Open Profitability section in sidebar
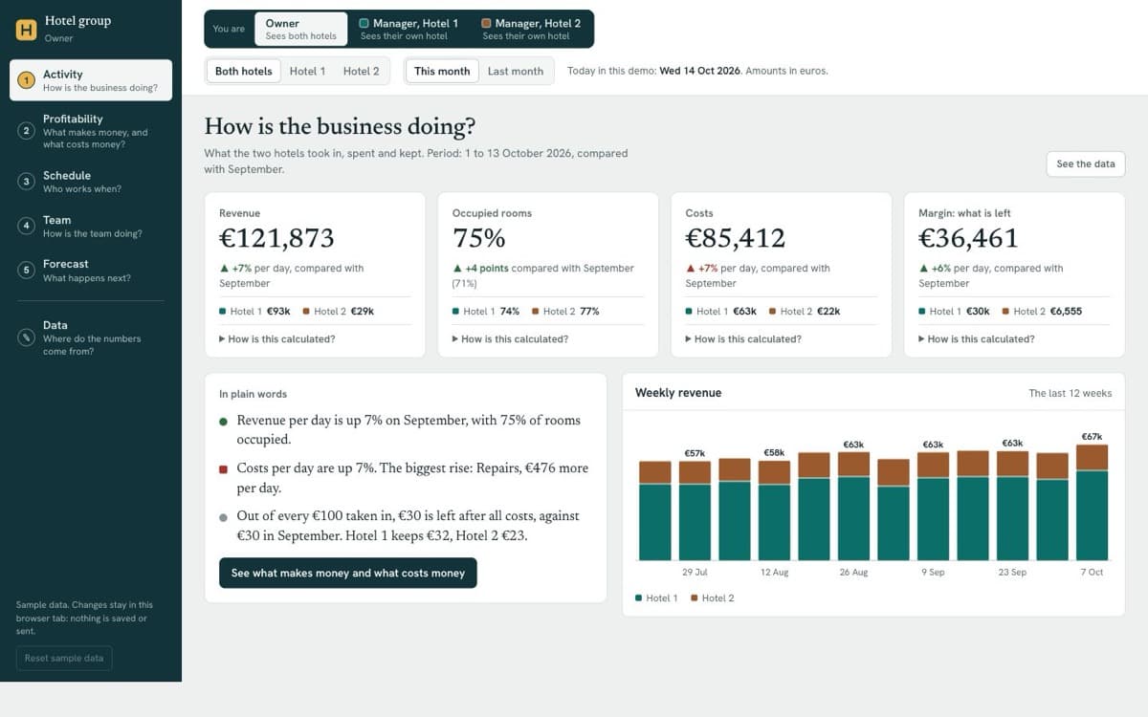 pyautogui.click(x=91, y=131)
